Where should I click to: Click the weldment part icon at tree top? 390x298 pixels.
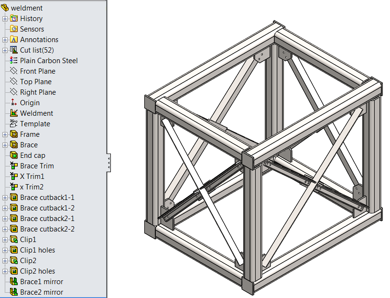pyautogui.click(x=5, y=8)
